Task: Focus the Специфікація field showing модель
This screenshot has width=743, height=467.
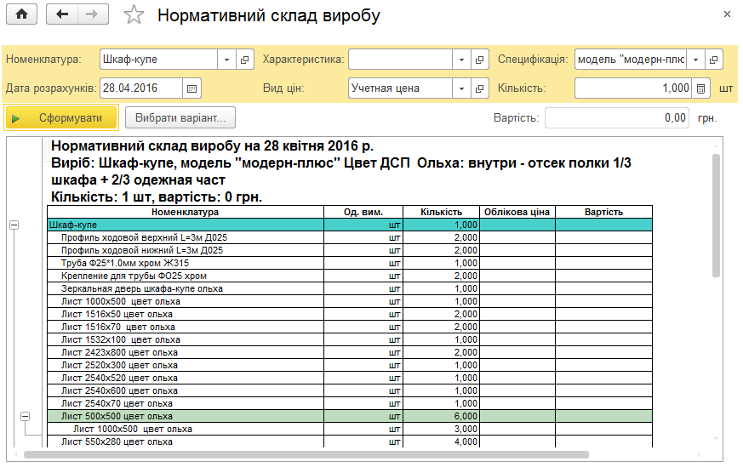Action: 631,60
